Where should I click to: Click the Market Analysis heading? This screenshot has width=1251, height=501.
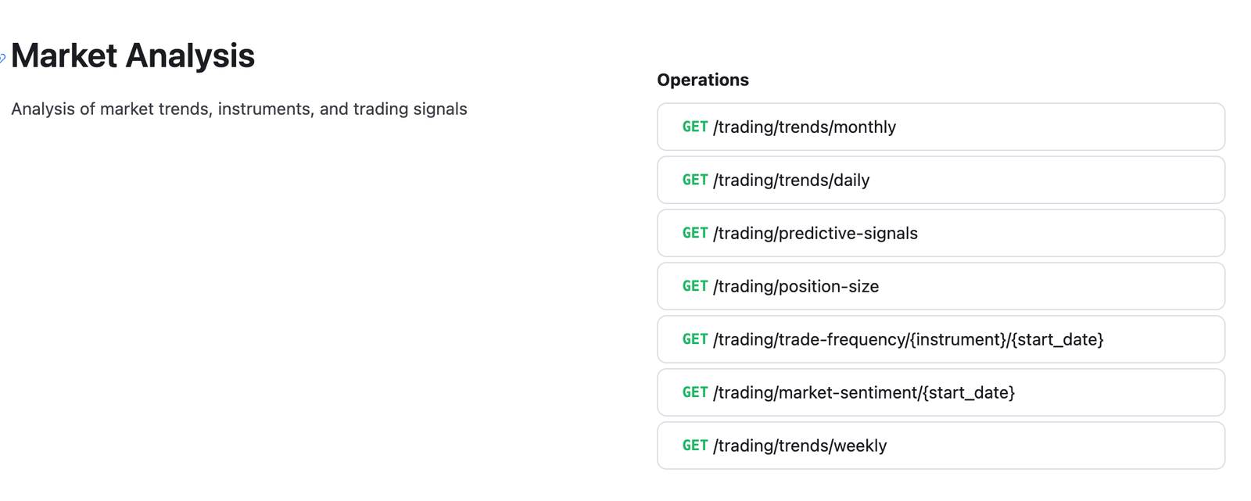point(133,56)
